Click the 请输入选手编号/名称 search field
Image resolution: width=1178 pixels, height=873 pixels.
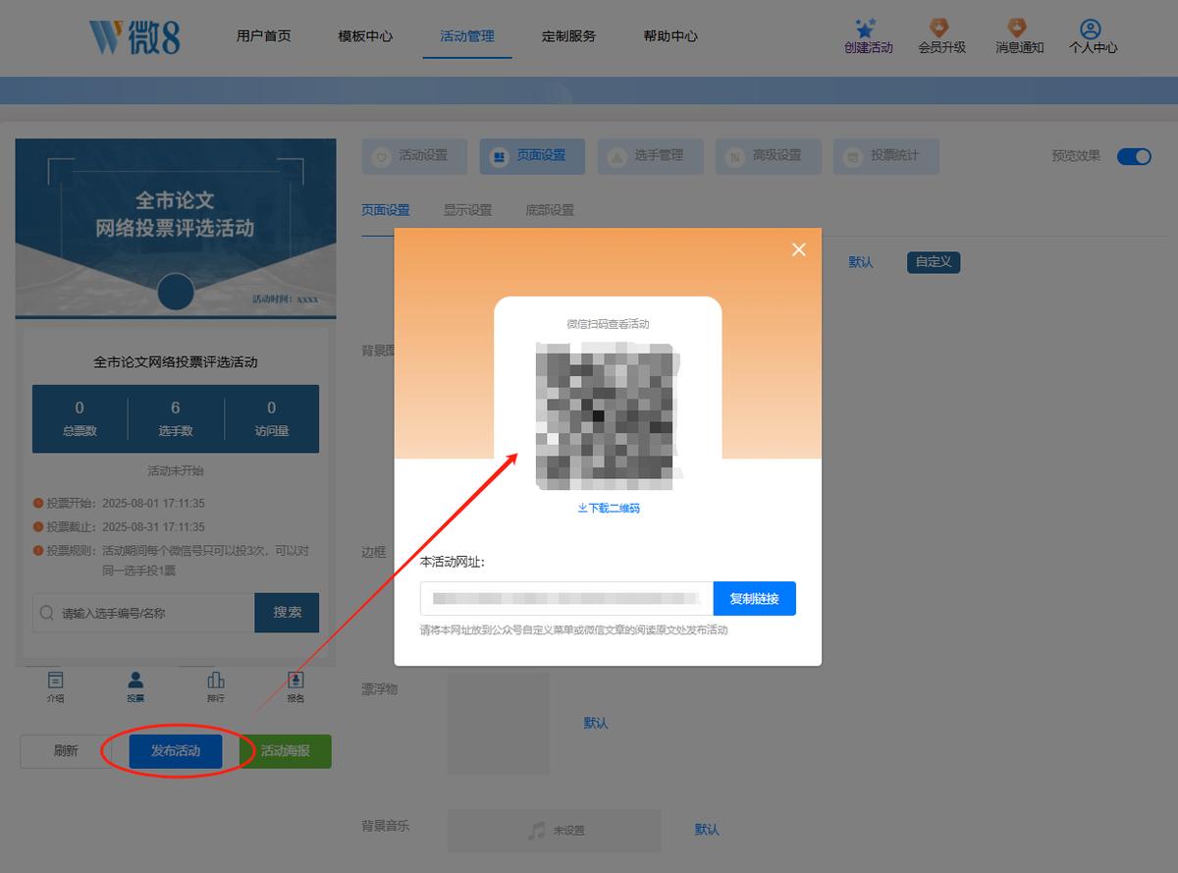click(143, 613)
